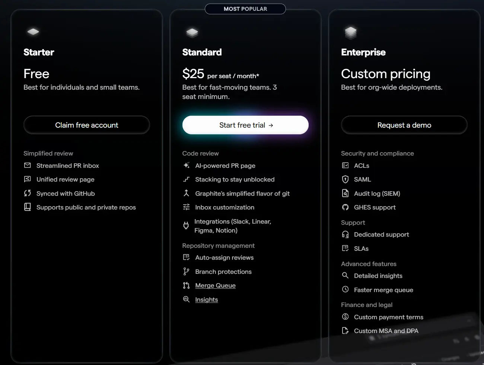Click the branch icon next to Branch protections
The image size is (484, 365).
186,272
